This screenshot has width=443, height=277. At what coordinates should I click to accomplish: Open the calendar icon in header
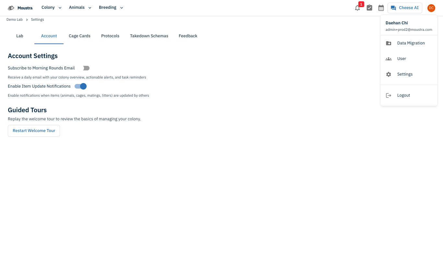381,8
